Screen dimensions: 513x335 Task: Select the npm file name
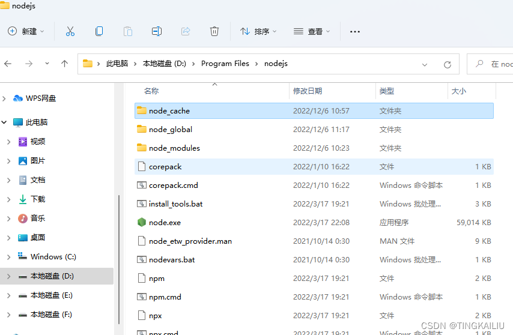(157, 279)
